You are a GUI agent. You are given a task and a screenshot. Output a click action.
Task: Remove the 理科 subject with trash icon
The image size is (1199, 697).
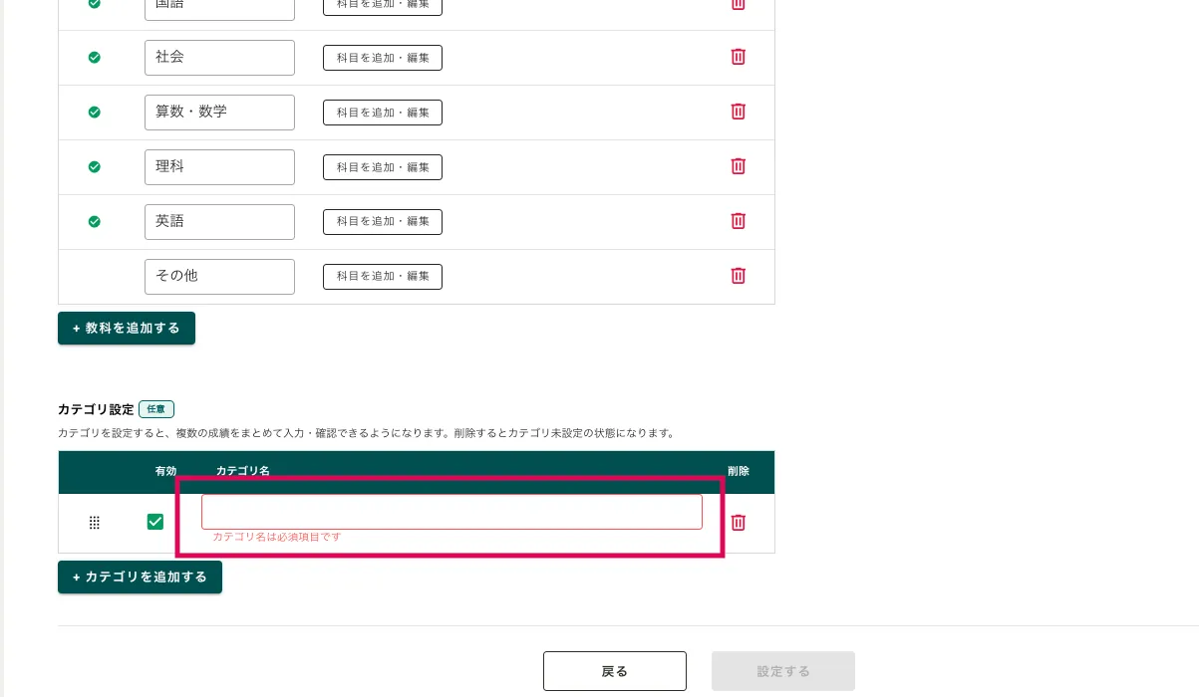pyautogui.click(x=738, y=166)
